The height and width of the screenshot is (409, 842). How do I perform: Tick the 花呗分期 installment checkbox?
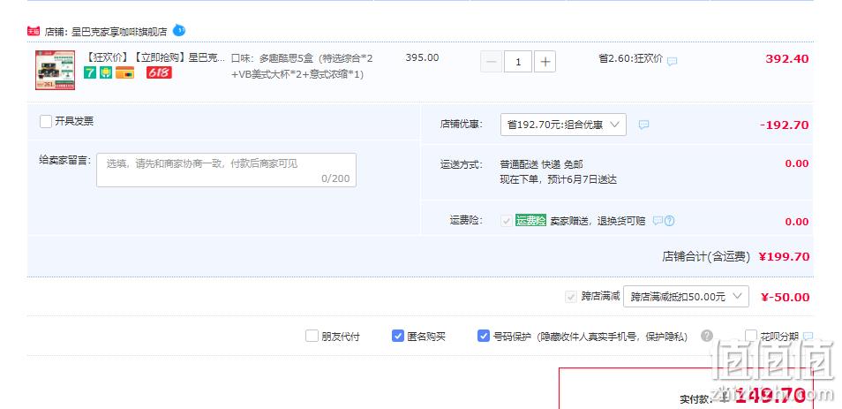click(751, 337)
